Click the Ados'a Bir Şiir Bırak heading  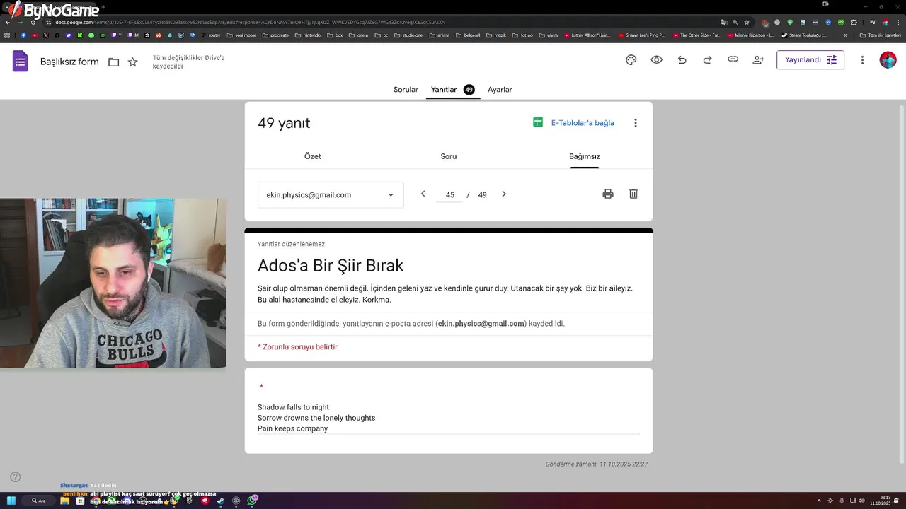[331, 266]
